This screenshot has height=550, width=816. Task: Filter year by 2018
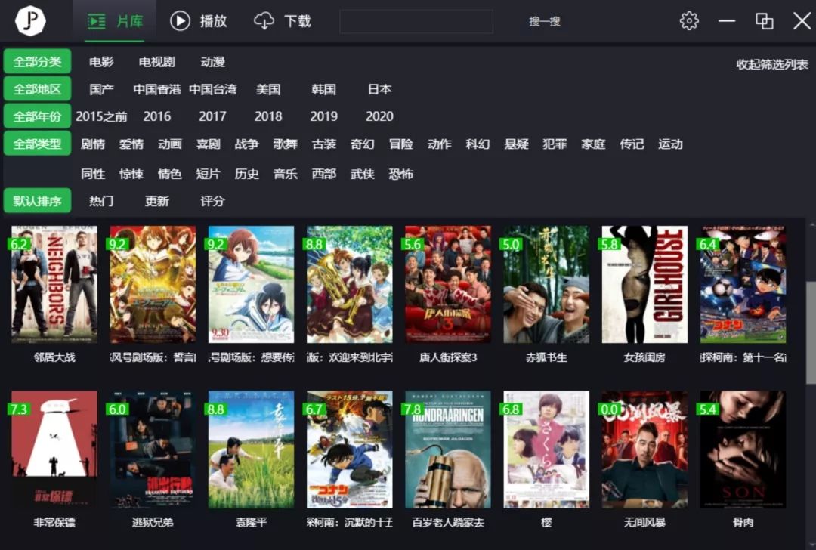click(268, 116)
